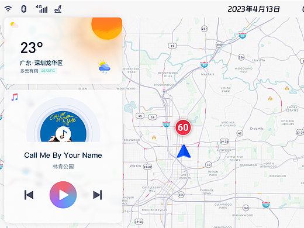Tap small partly-cloudy icon atop weather card

click(15, 25)
